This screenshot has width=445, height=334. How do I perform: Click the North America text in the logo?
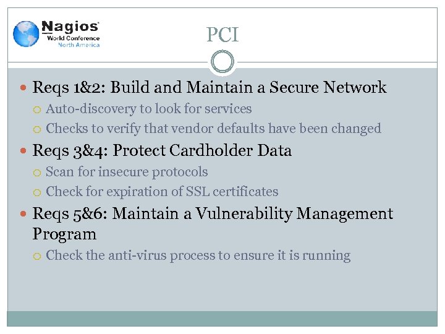click(78, 45)
